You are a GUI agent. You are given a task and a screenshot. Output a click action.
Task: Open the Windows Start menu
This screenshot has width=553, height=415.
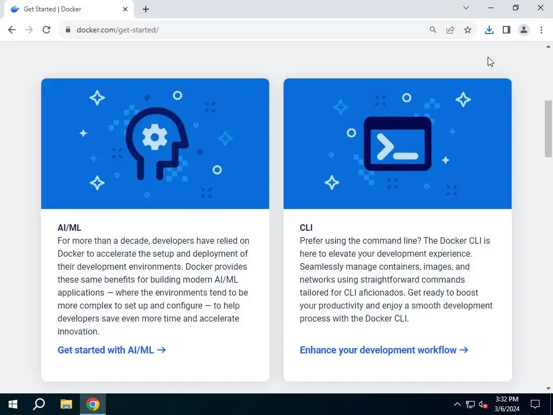13,404
